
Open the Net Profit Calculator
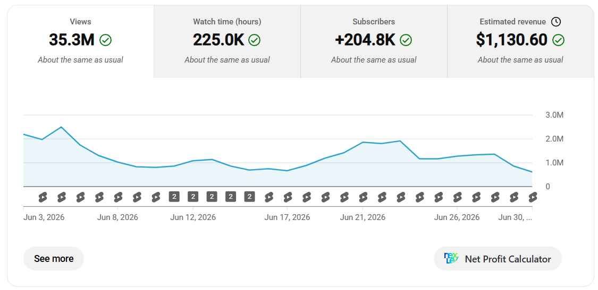tap(498, 259)
